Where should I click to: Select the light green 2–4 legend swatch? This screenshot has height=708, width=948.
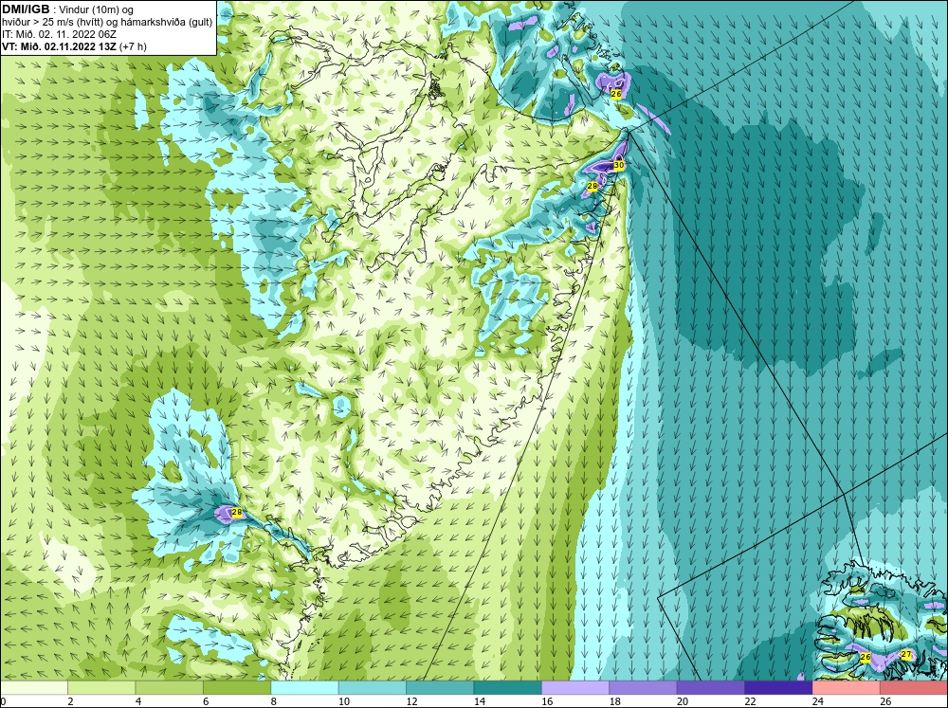click(101, 687)
